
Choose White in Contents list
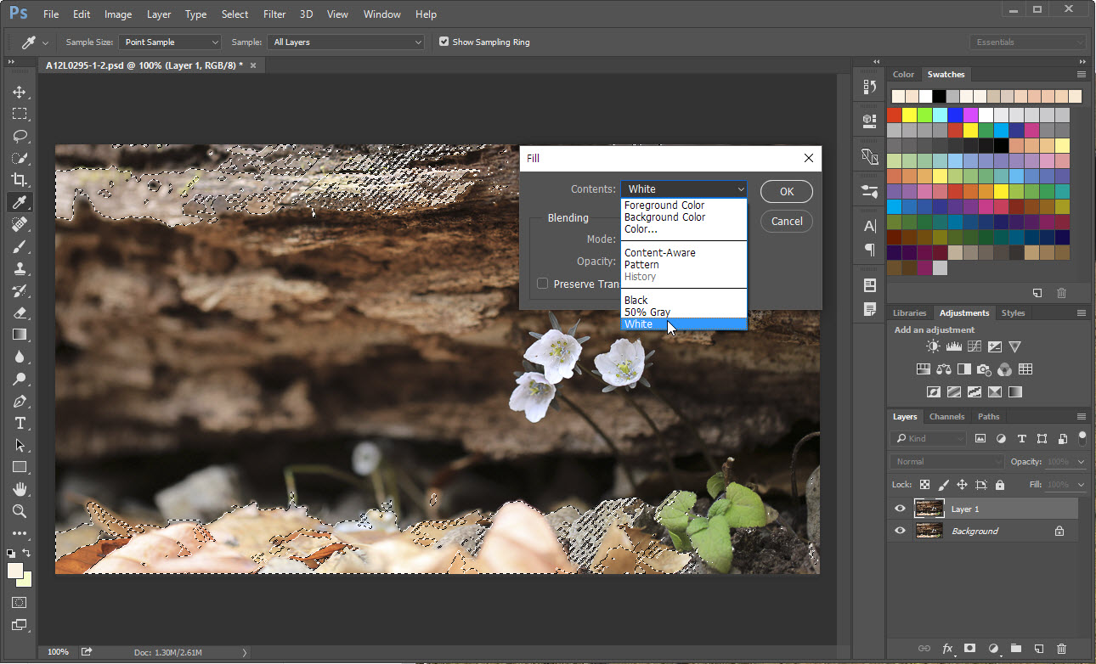tap(684, 324)
